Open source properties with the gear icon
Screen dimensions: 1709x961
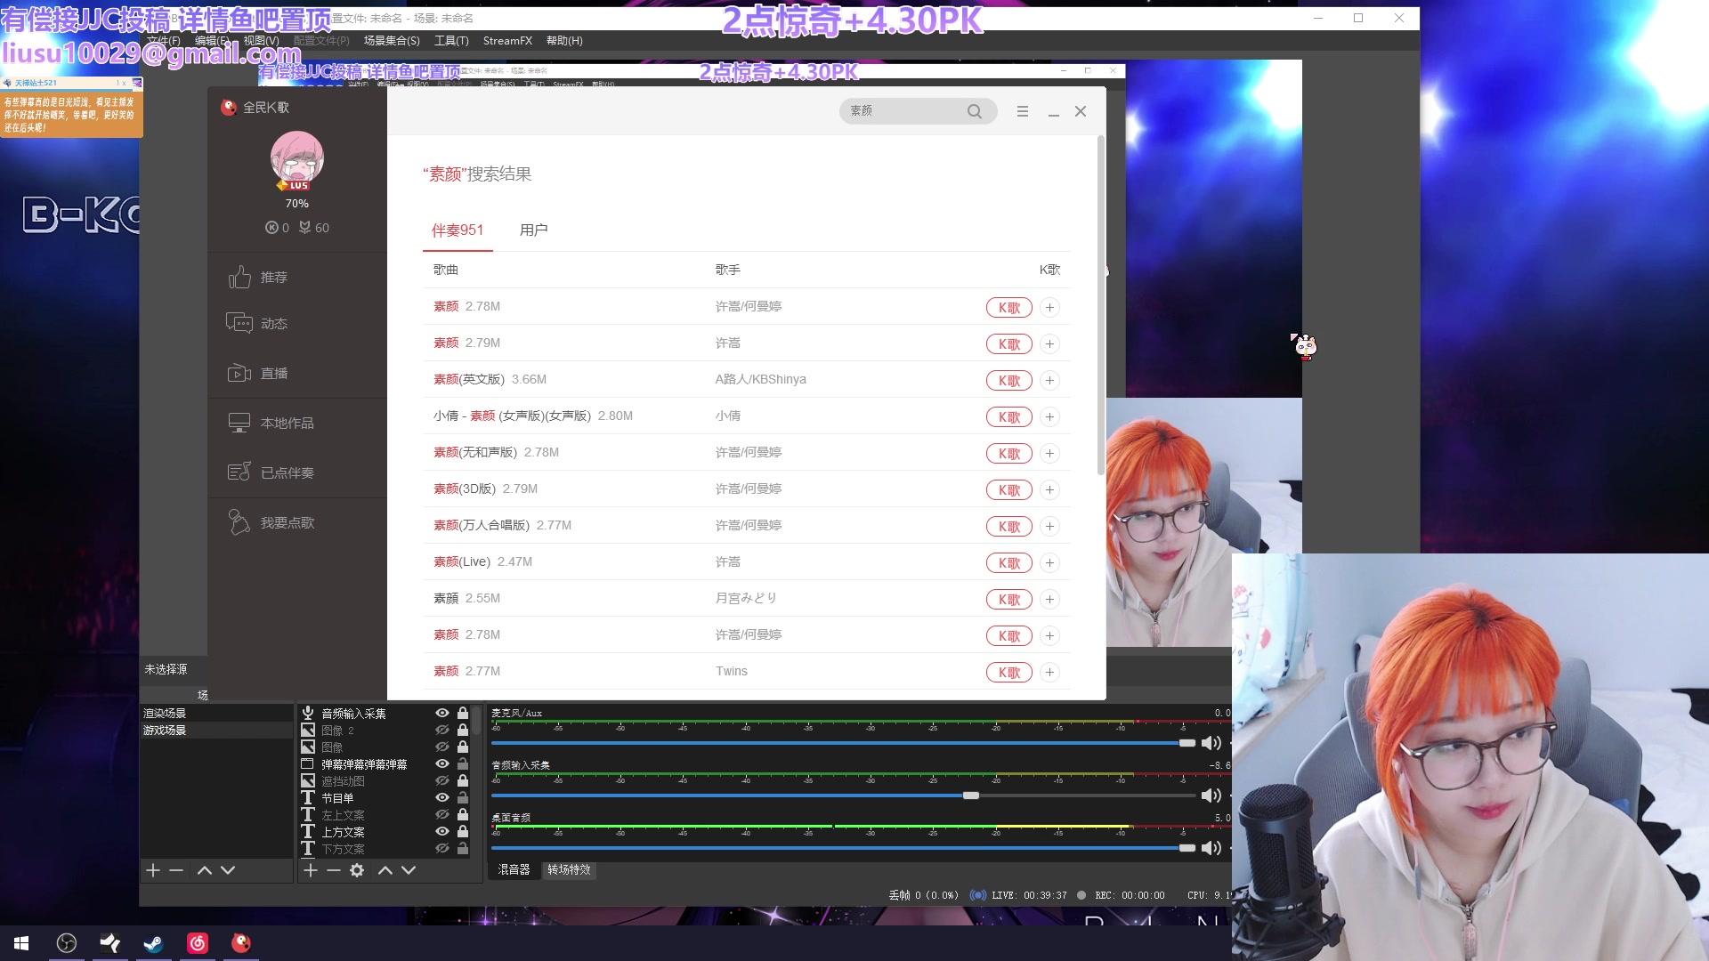click(x=356, y=870)
